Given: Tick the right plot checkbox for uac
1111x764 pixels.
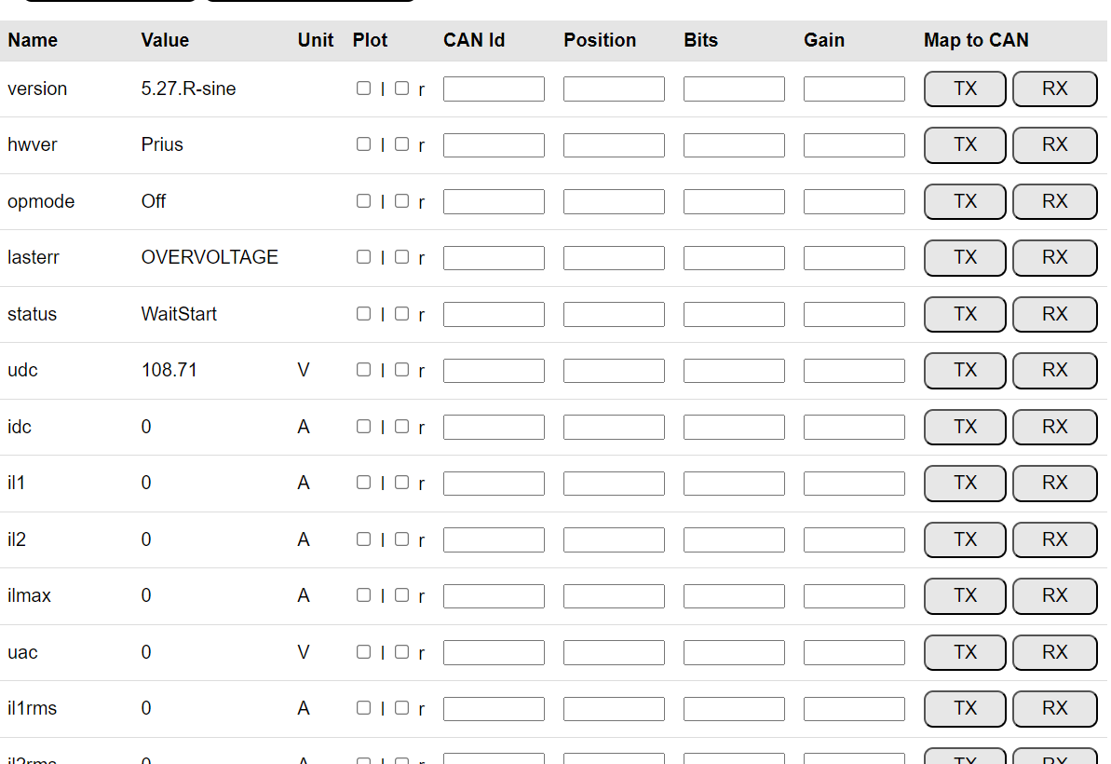Looking at the screenshot, I should point(401,651).
